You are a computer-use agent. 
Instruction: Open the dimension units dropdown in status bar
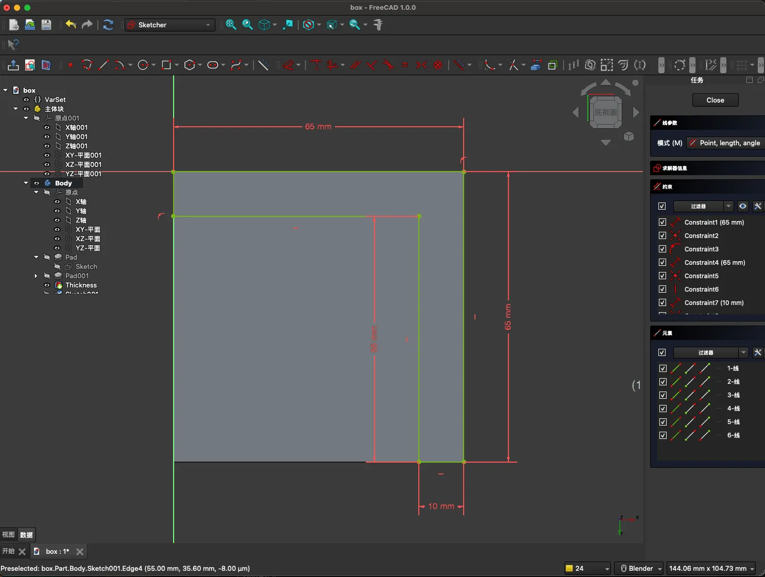711,568
